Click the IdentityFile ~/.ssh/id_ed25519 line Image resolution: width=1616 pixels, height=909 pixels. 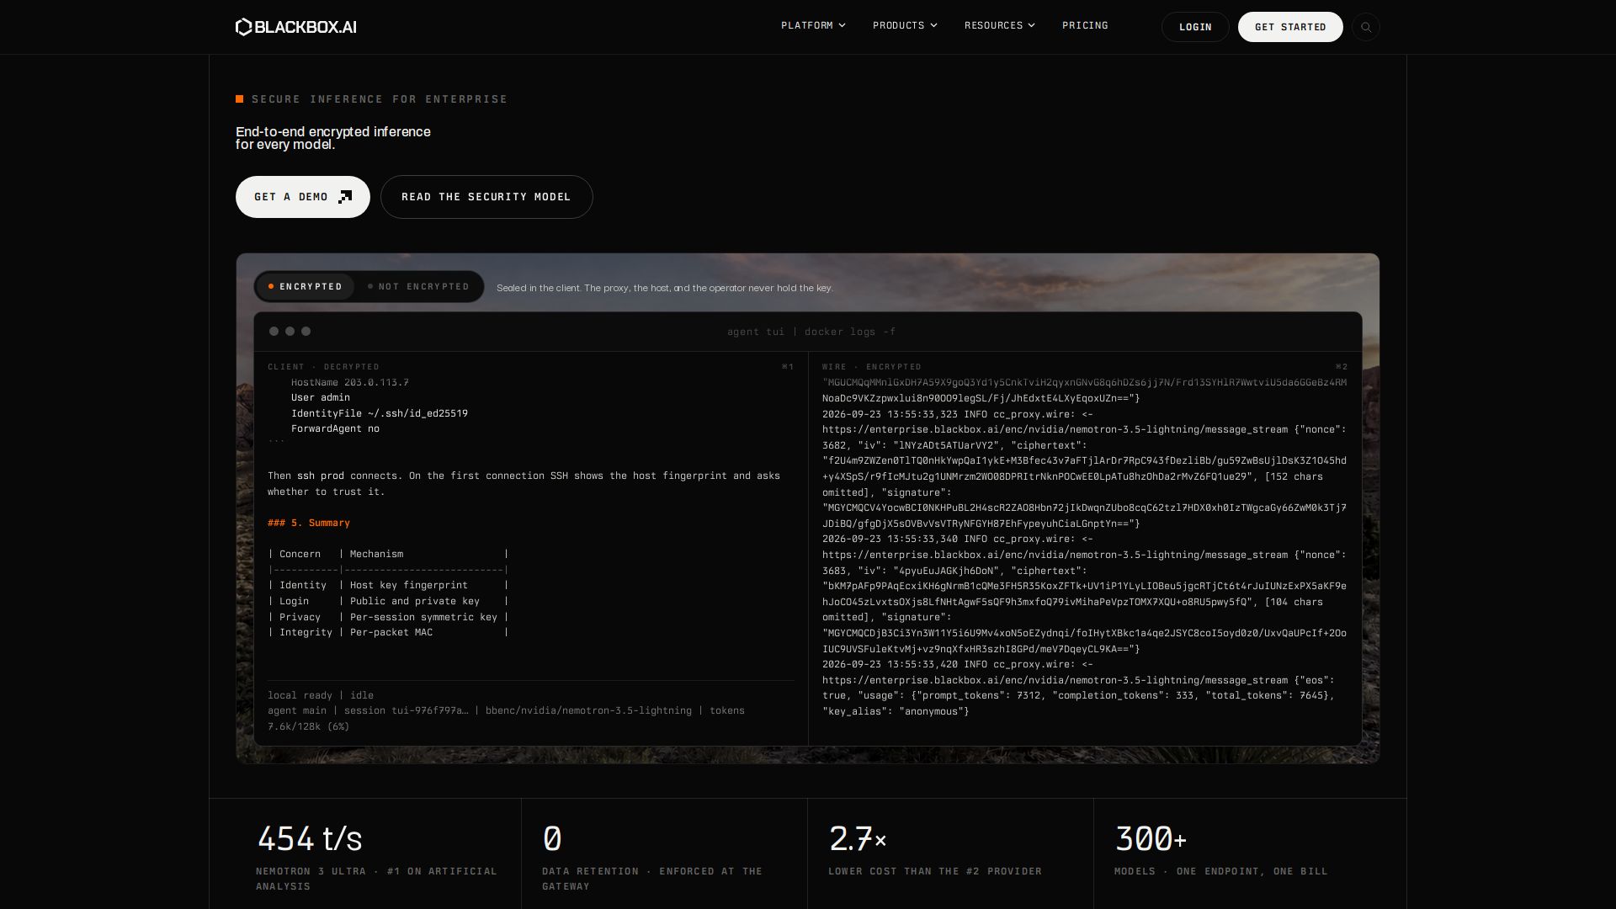tap(380, 413)
